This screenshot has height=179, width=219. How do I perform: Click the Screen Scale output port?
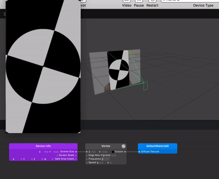click(76, 155)
